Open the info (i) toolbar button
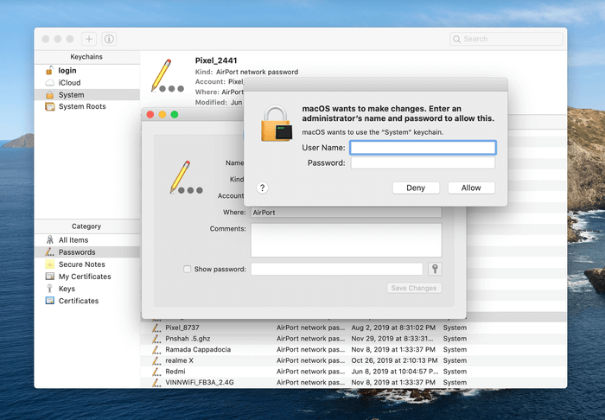The width and height of the screenshot is (605, 420). [109, 39]
